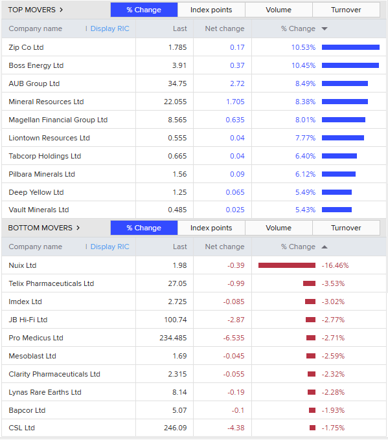The height and width of the screenshot is (440, 388).
Task: Sort Bottom Movers by Last column
Action: pos(180,247)
